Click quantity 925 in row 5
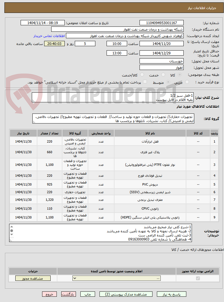Viewport: 224px width, 302px height. click(x=49, y=184)
